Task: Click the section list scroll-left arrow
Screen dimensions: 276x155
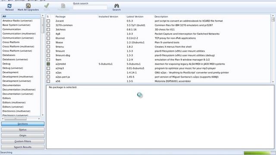Action: click(x=3, y=119)
